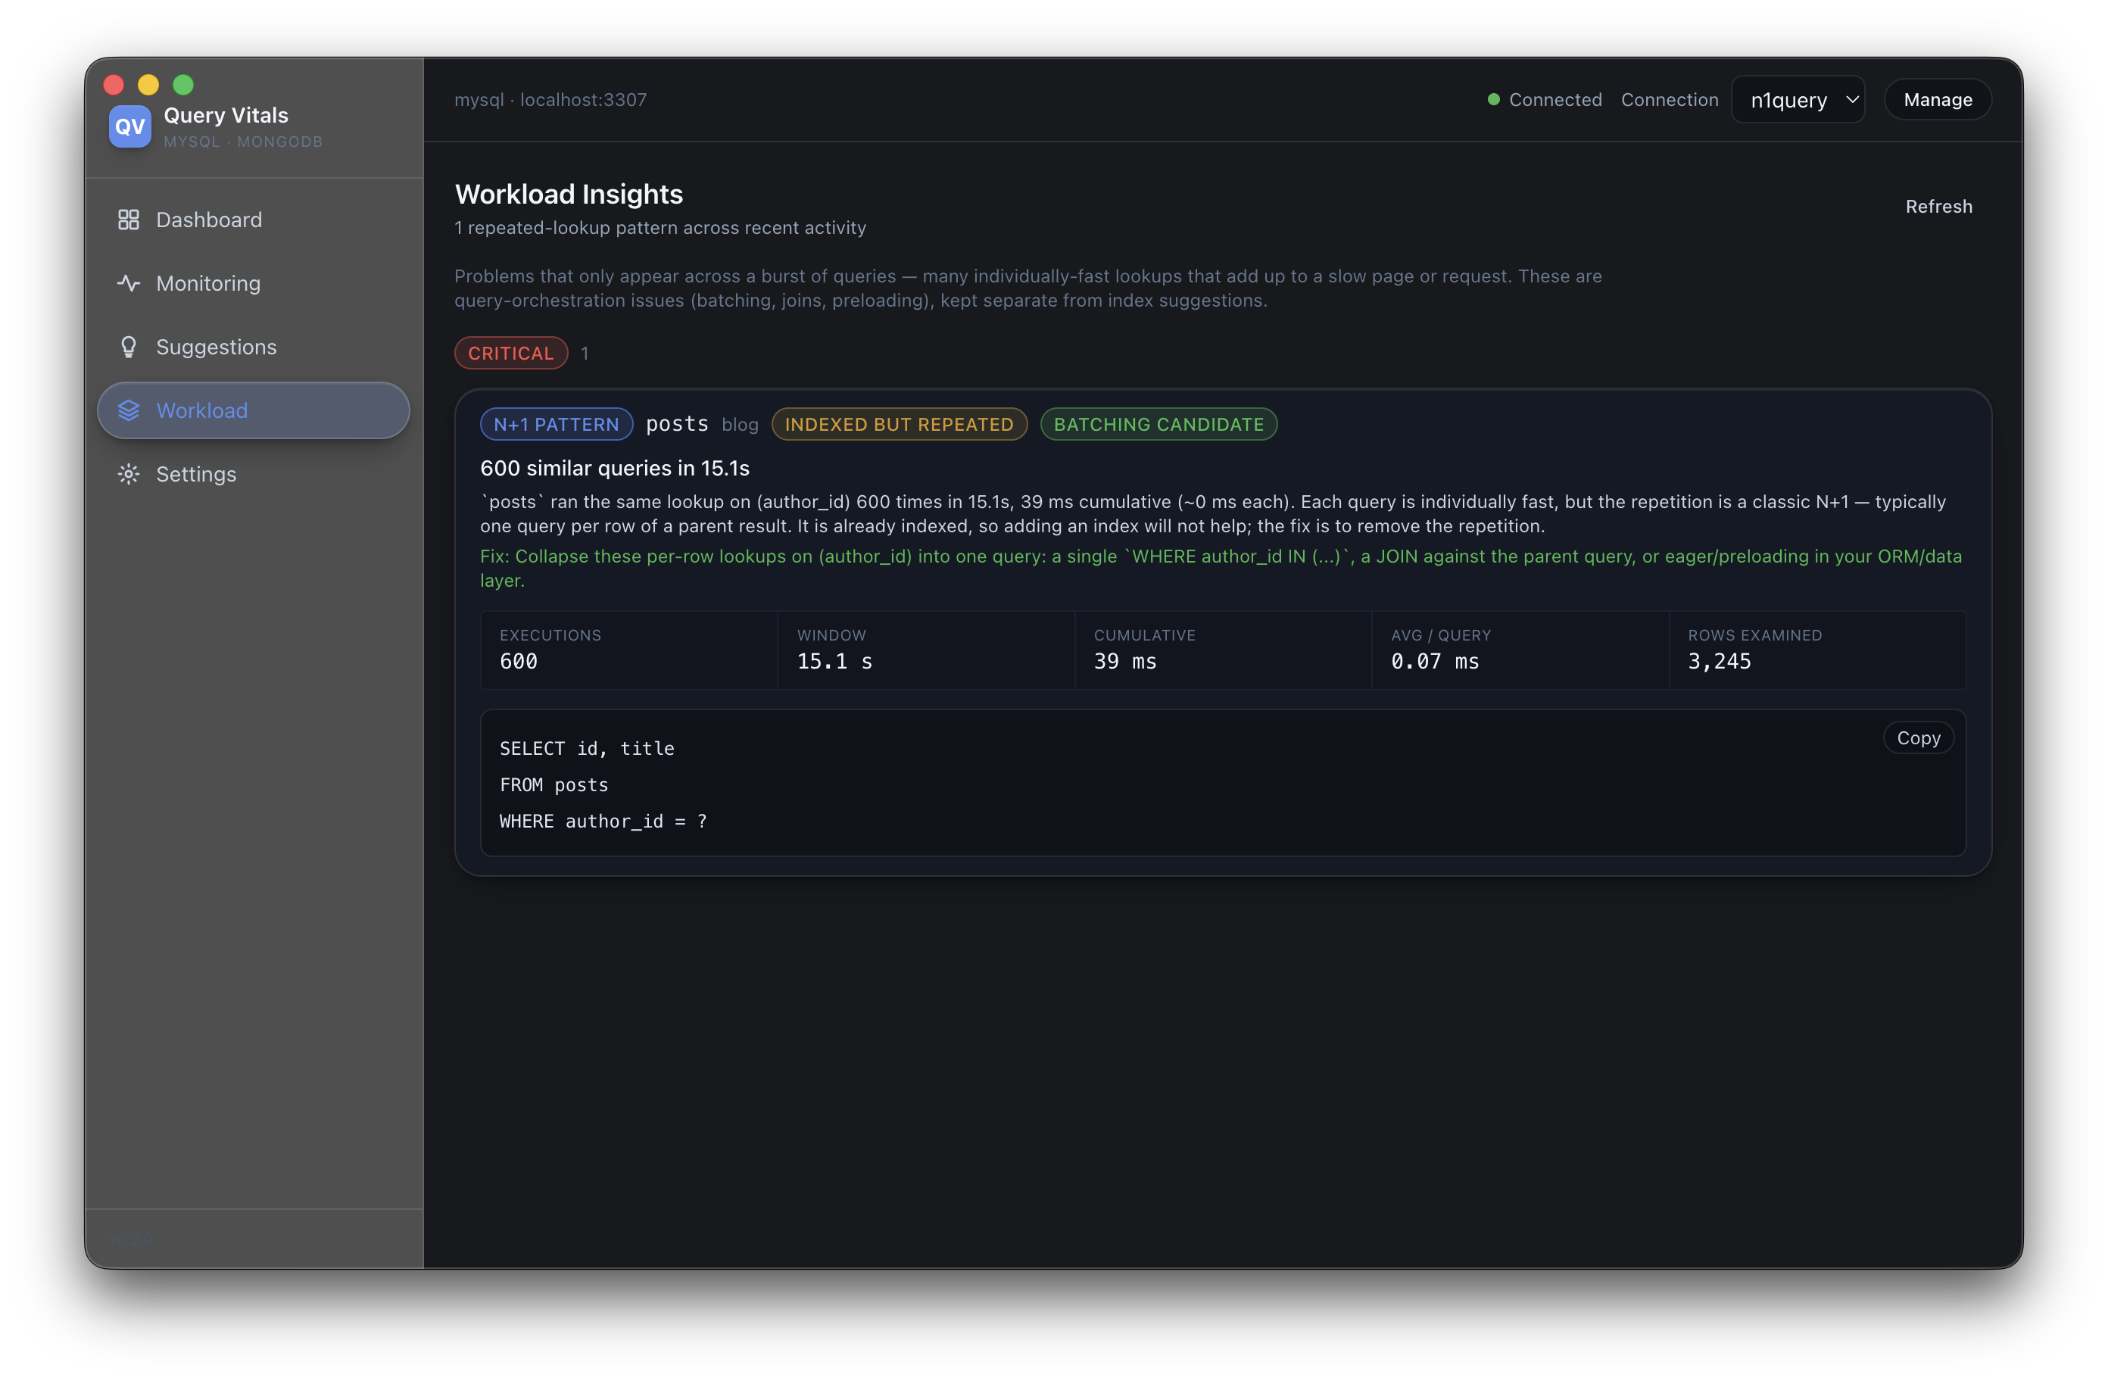Screen dimensions: 2108x1381
Task: Click the mysql · localhost:3307 label
Action: tap(550, 100)
